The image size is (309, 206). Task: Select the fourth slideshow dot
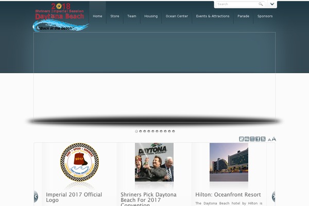click(149, 131)
